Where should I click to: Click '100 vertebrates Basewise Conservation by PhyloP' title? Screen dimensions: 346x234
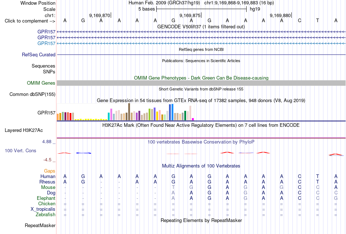point(201,142)
